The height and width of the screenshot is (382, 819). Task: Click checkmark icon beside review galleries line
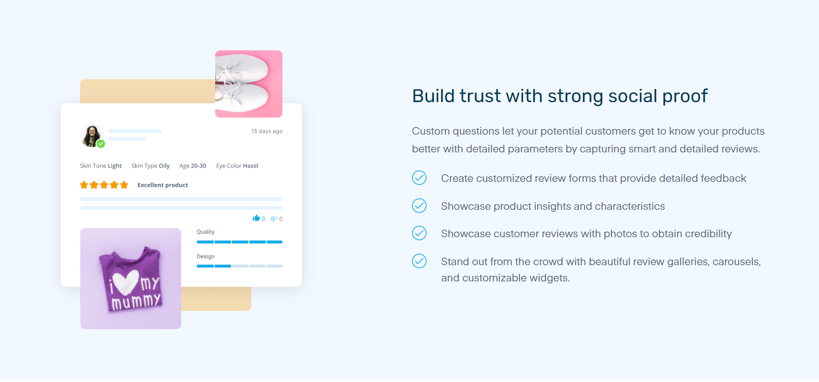pos(419,261)
